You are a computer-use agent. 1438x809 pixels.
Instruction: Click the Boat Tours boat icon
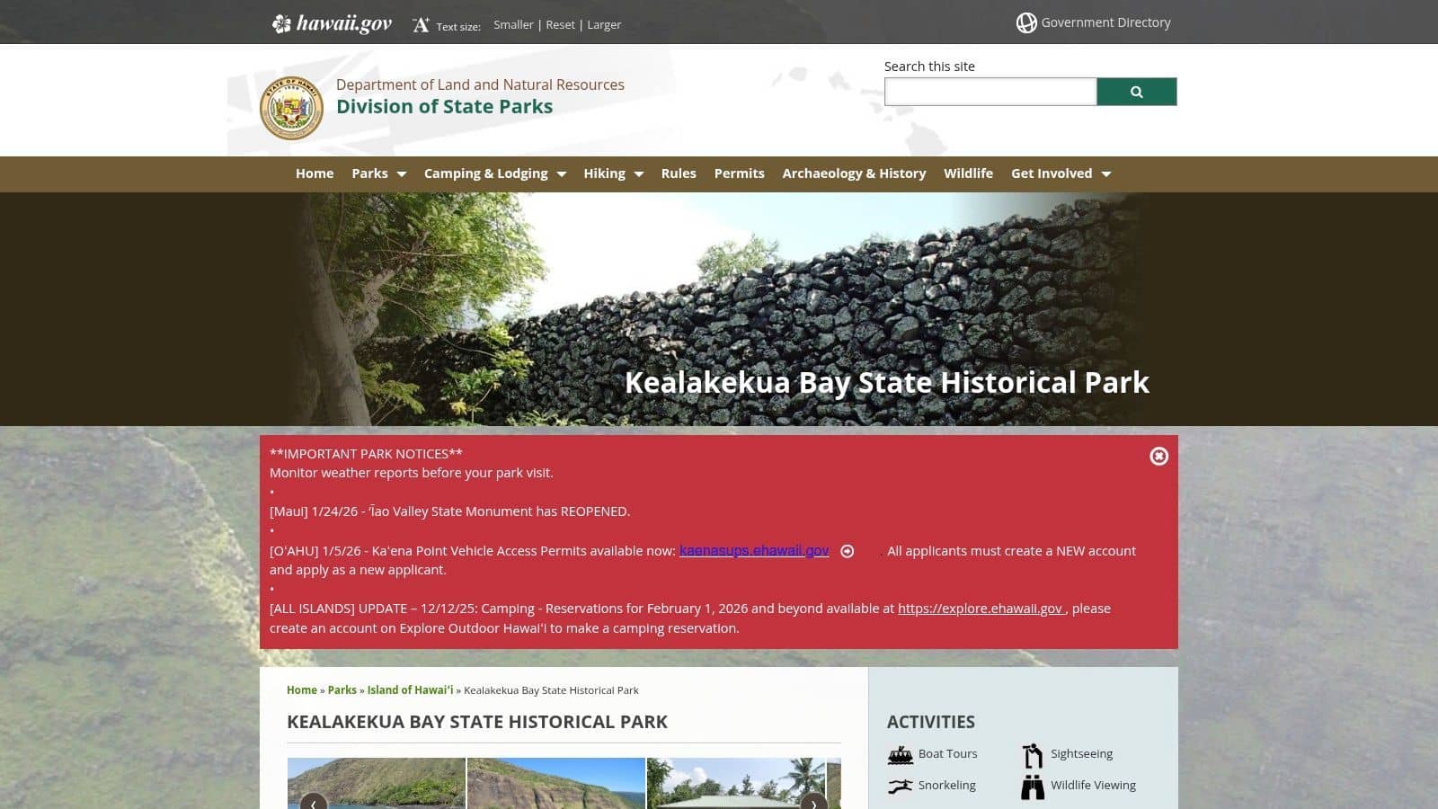point(901,755)
